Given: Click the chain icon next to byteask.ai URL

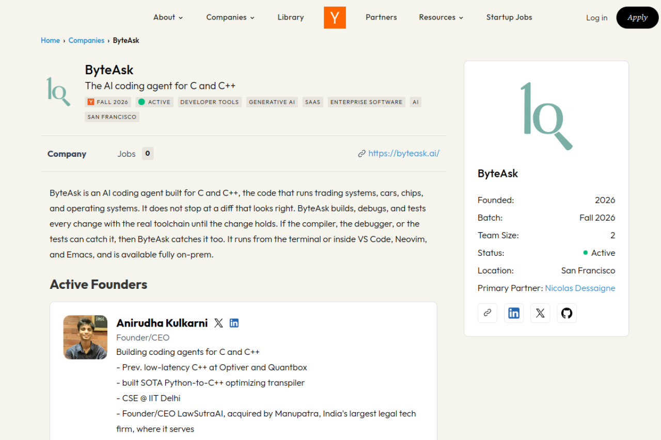Looking at the screenshot, I should coord(361,154).
